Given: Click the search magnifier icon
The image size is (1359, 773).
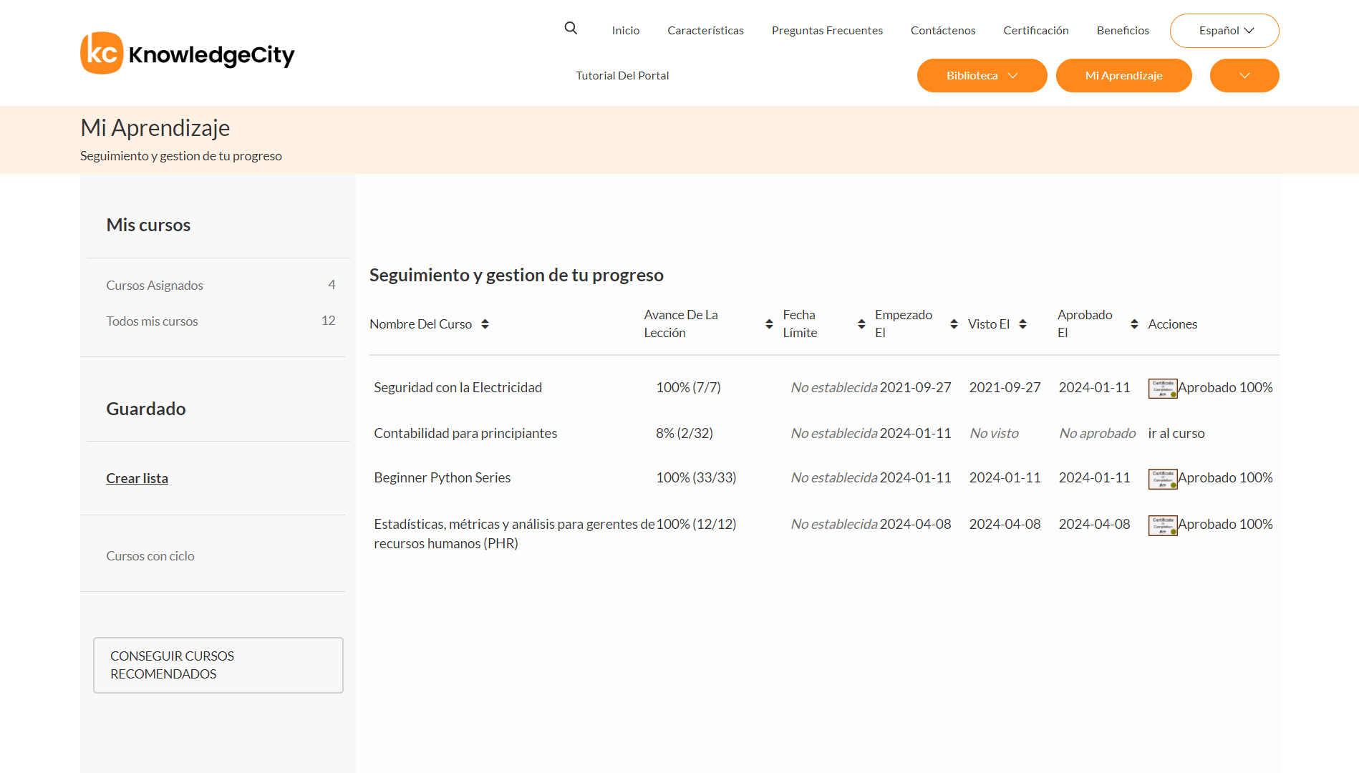Looking at the screenshot, I should 571,29.
